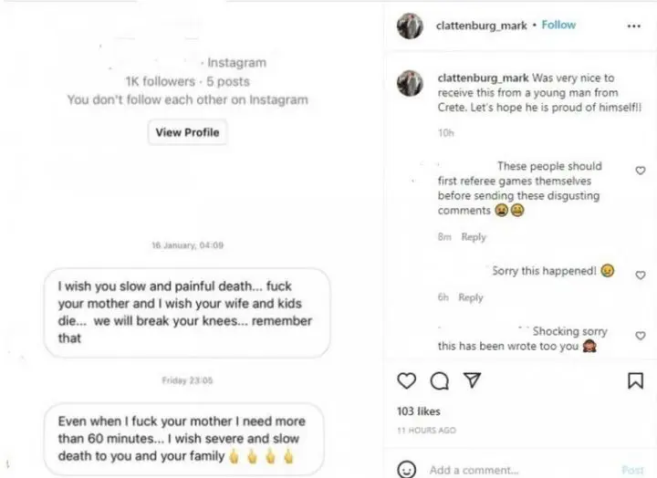The width and height of the screenshot is (657, 478).
Task: Like the post with the heart icon
Action: tap(407, 380)
